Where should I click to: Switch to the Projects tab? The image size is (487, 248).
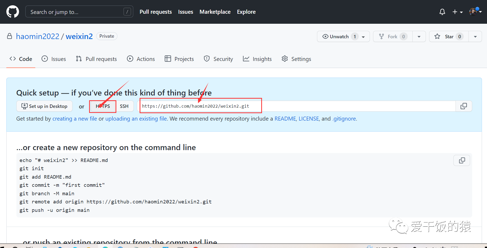point(179,59)
